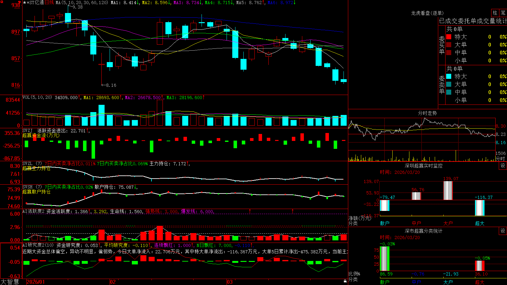Click the 56.76 中户 bar in 深圳超赢实时监控
This screenshot has width=507, height=285.
point(416,196)
